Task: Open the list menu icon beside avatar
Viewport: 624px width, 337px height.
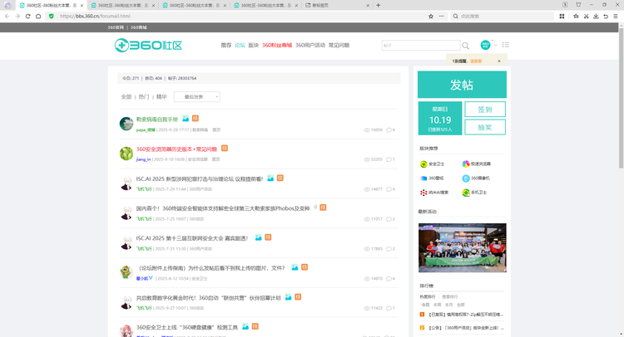Action: 505,45
